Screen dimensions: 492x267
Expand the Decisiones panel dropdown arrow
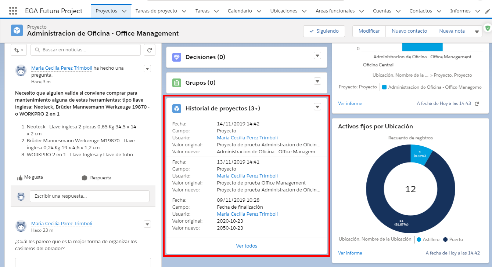pyautogui.click(x=317, y=55)
